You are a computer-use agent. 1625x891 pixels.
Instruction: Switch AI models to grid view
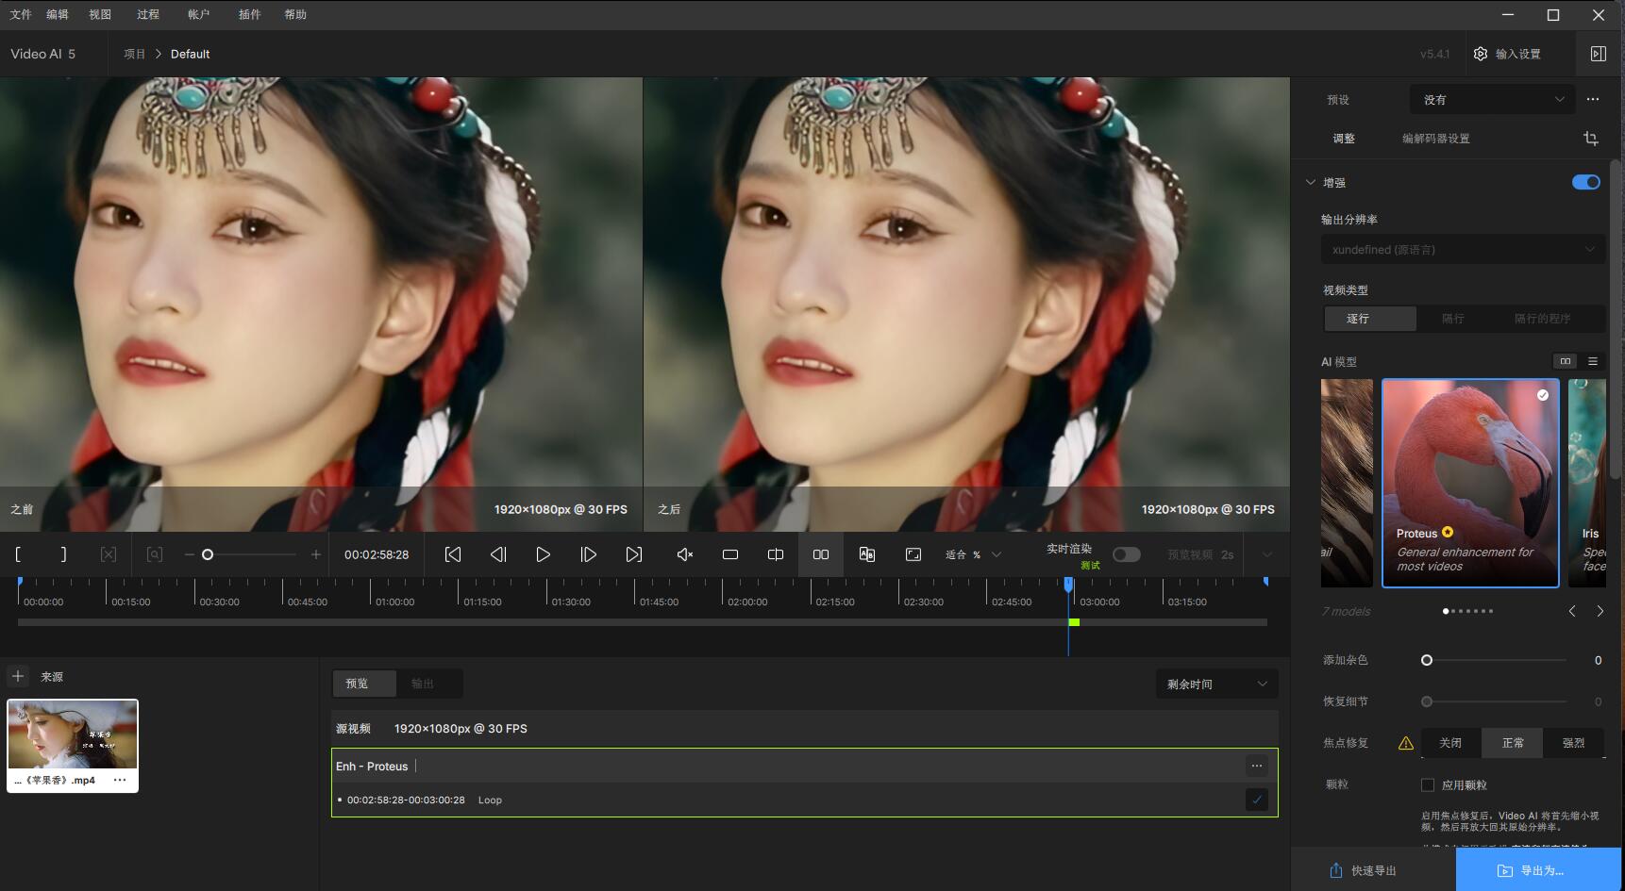[x=1566, y=361]
